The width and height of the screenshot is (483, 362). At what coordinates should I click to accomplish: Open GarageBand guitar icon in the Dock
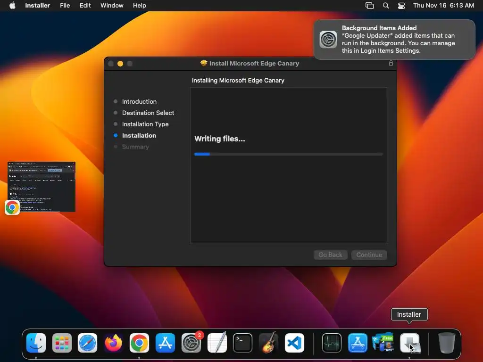(x=268, y=343)
